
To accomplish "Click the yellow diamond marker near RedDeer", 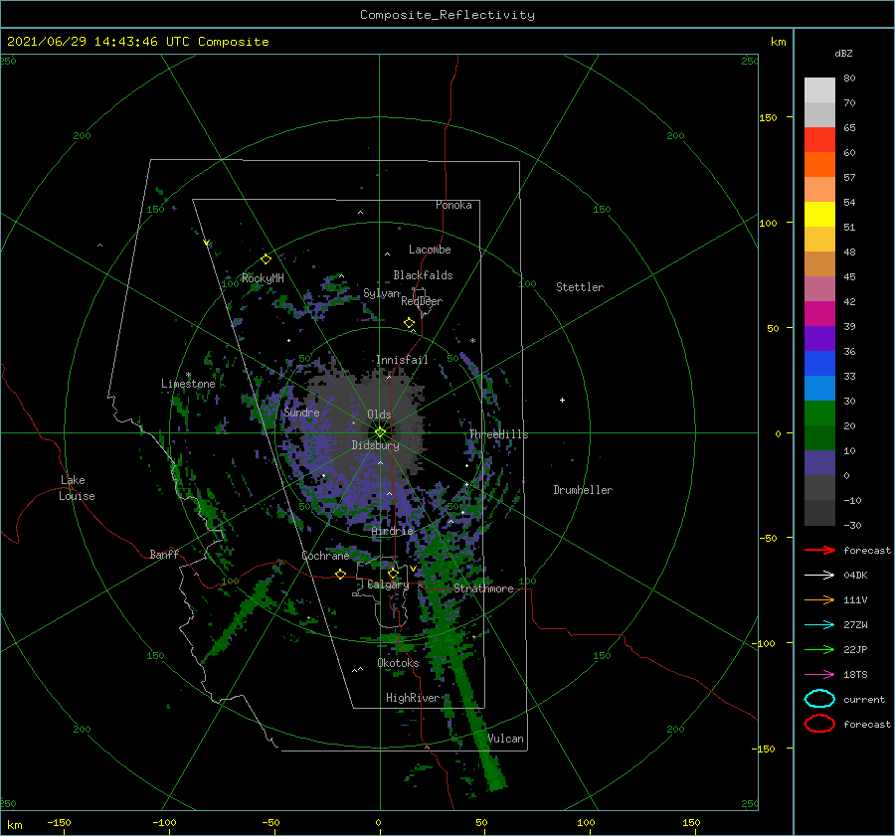I will (409, 323).
